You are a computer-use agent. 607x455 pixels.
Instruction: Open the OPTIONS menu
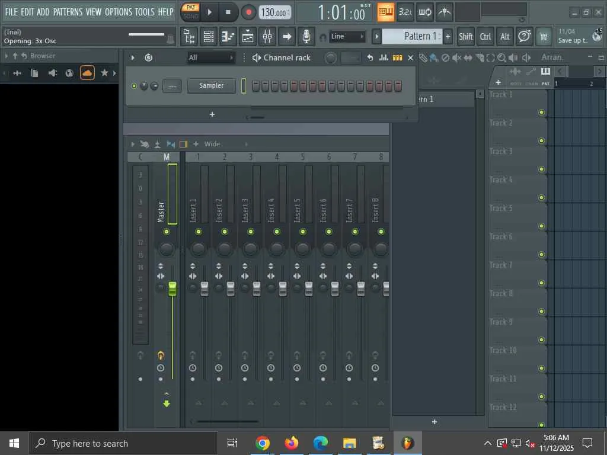pyautogui.click(x=119, y=12)
